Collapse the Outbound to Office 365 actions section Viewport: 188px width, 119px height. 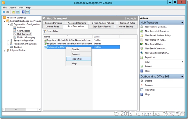(182, 76)
